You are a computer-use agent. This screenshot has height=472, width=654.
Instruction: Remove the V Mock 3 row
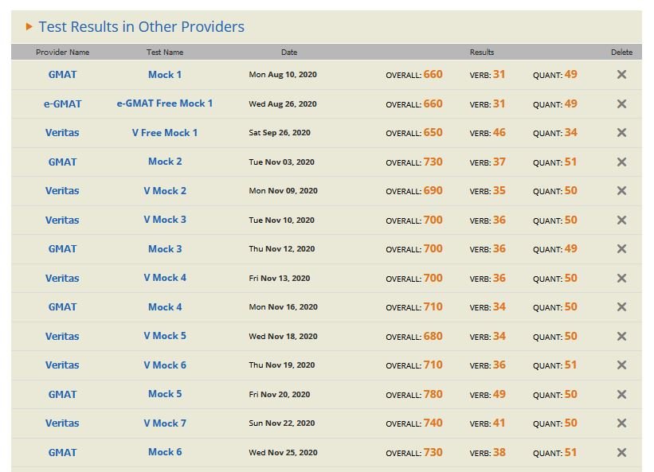(621, 220)
